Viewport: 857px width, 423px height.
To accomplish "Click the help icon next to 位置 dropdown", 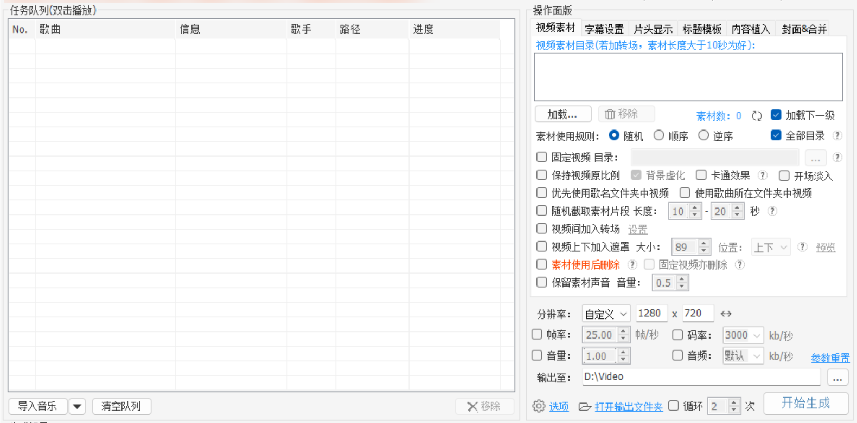I will (x=802, y=247).
